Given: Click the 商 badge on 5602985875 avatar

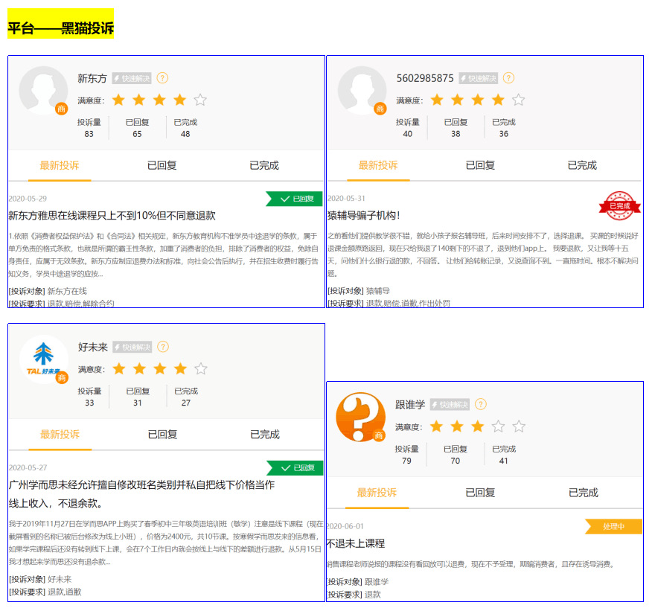Looking at the screenshot, I should [x=380, y=109].
